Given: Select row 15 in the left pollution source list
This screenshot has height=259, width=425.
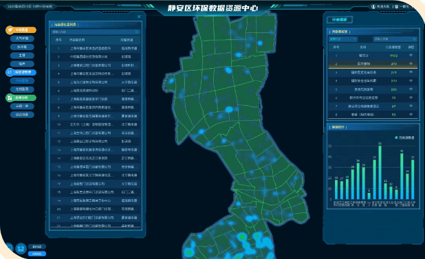Looking at the screenshot, I should click(95, 167).
